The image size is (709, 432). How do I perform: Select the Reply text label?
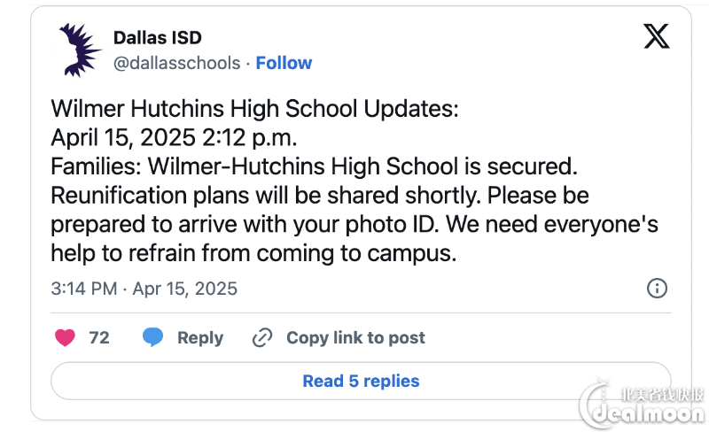click(x=200, y=337)
